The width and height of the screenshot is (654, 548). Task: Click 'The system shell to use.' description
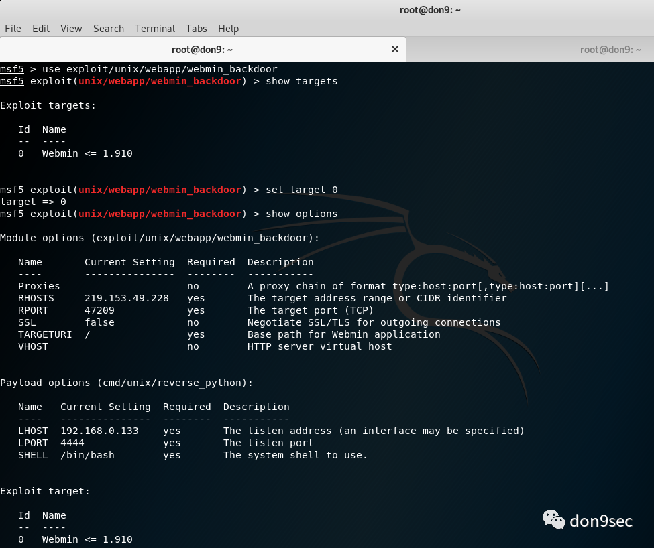(295, 455)
